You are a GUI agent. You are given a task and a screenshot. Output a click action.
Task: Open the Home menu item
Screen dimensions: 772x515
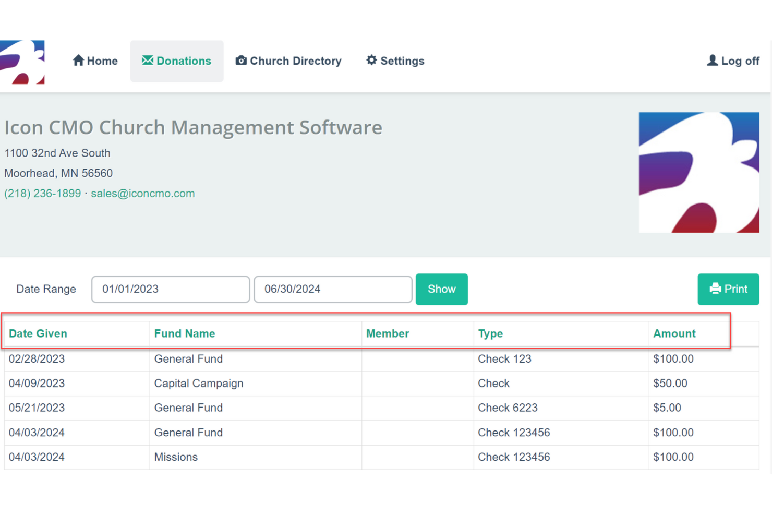95,61
